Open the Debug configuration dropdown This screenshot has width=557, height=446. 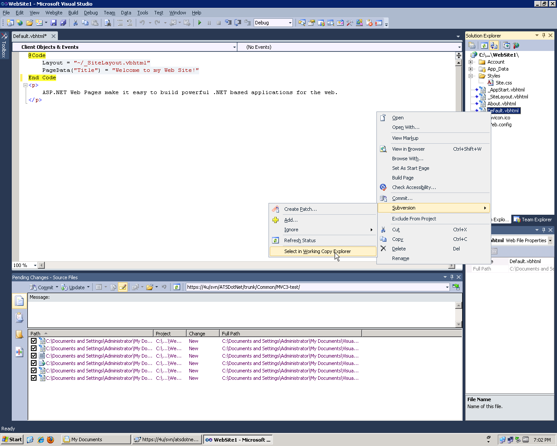pos(290,23)
